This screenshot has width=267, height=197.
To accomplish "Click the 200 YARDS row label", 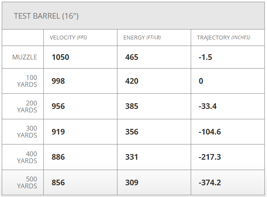I will (27, 106).
